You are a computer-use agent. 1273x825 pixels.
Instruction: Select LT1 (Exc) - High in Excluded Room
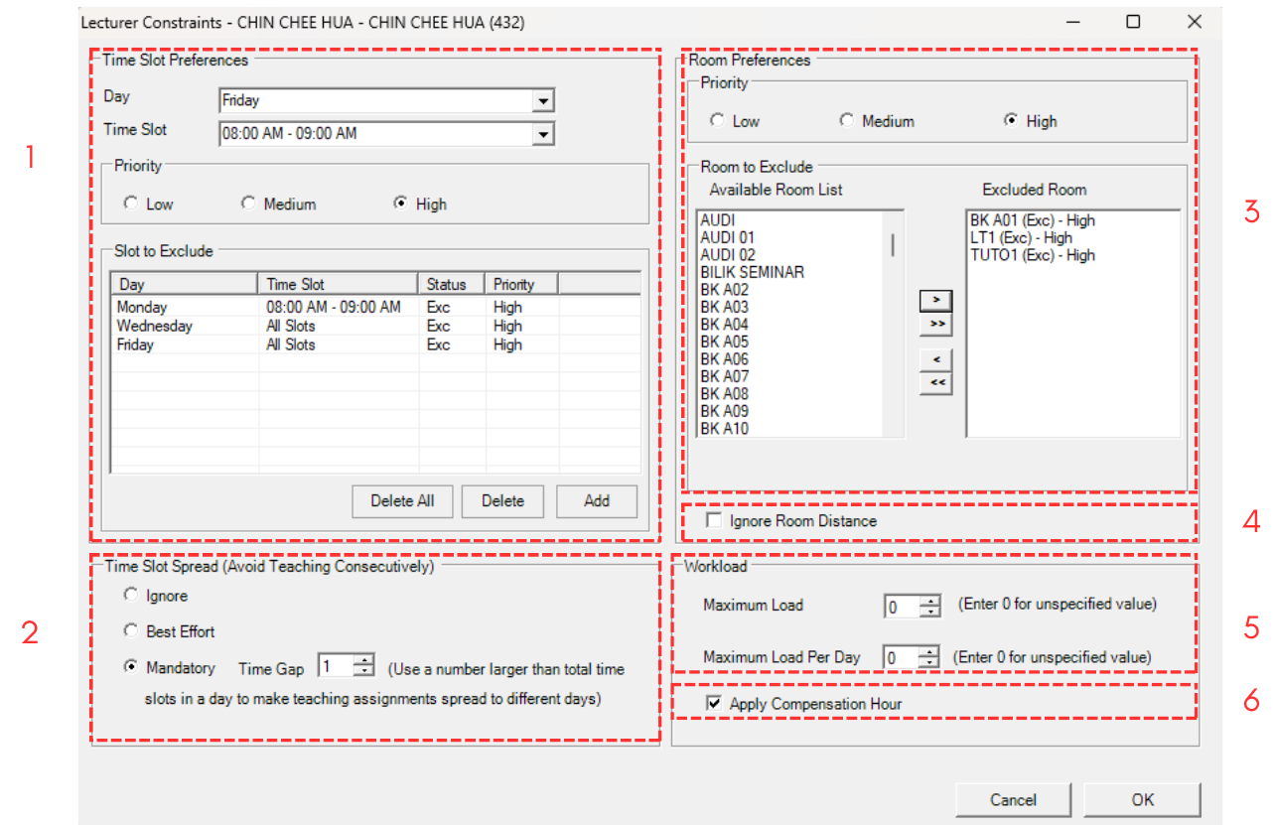click(1021, 238)
